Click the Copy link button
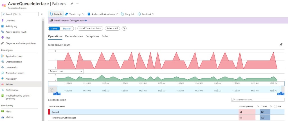288x121 pixels. [x=127, y=14]
